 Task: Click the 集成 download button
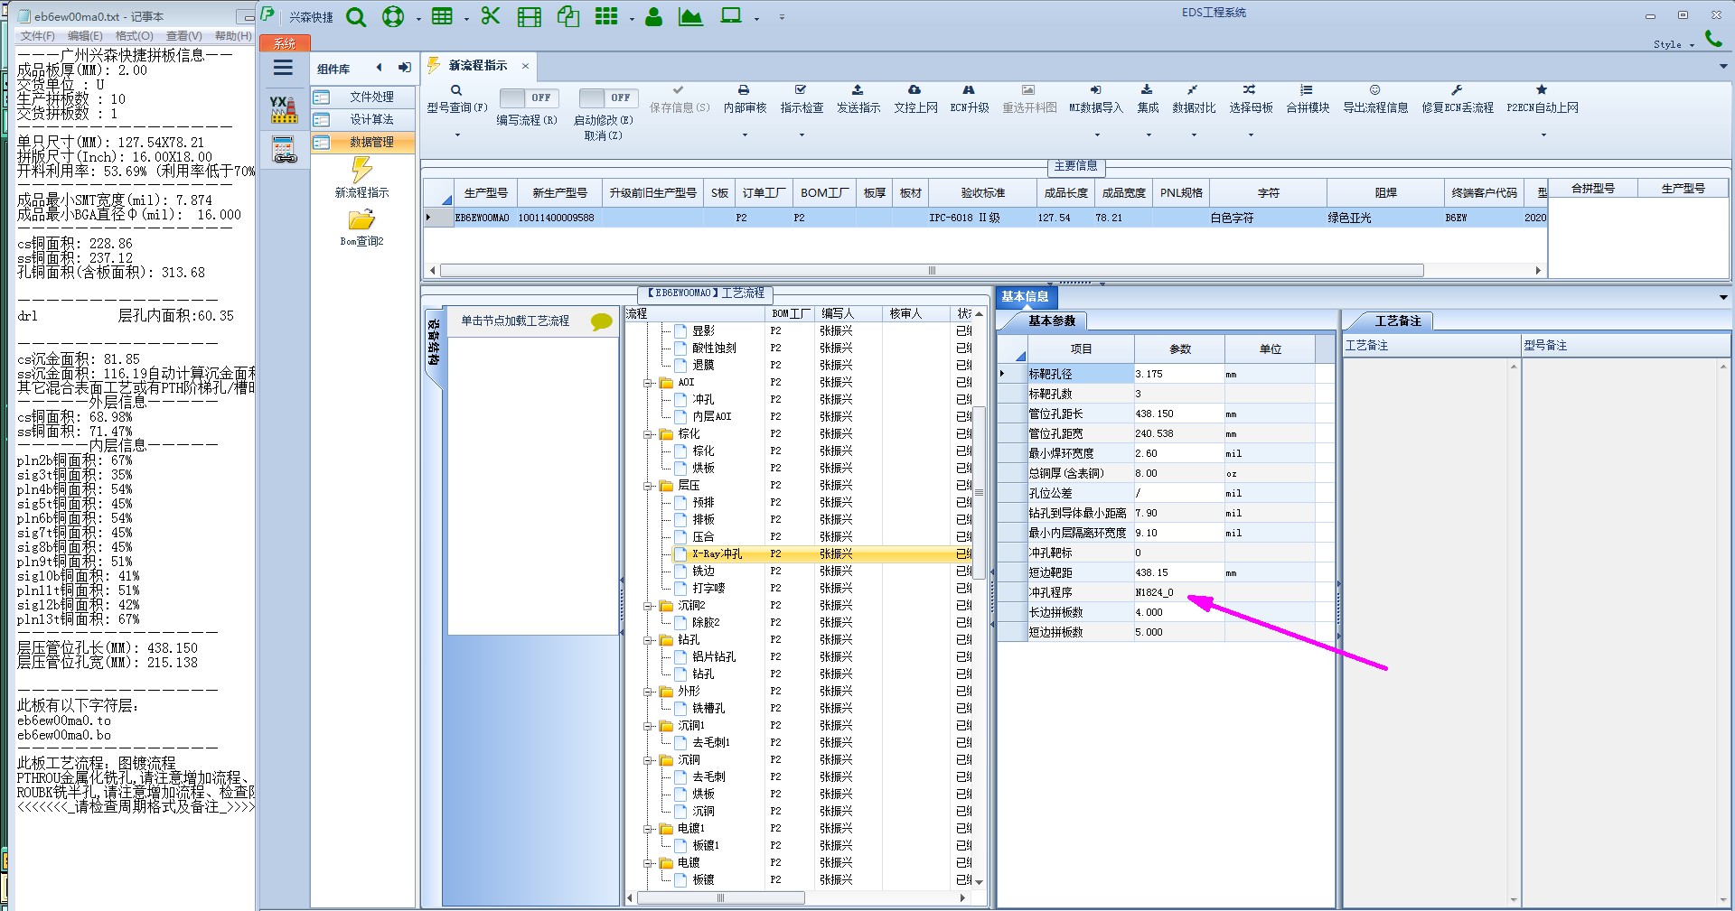tap(1148, 98)
